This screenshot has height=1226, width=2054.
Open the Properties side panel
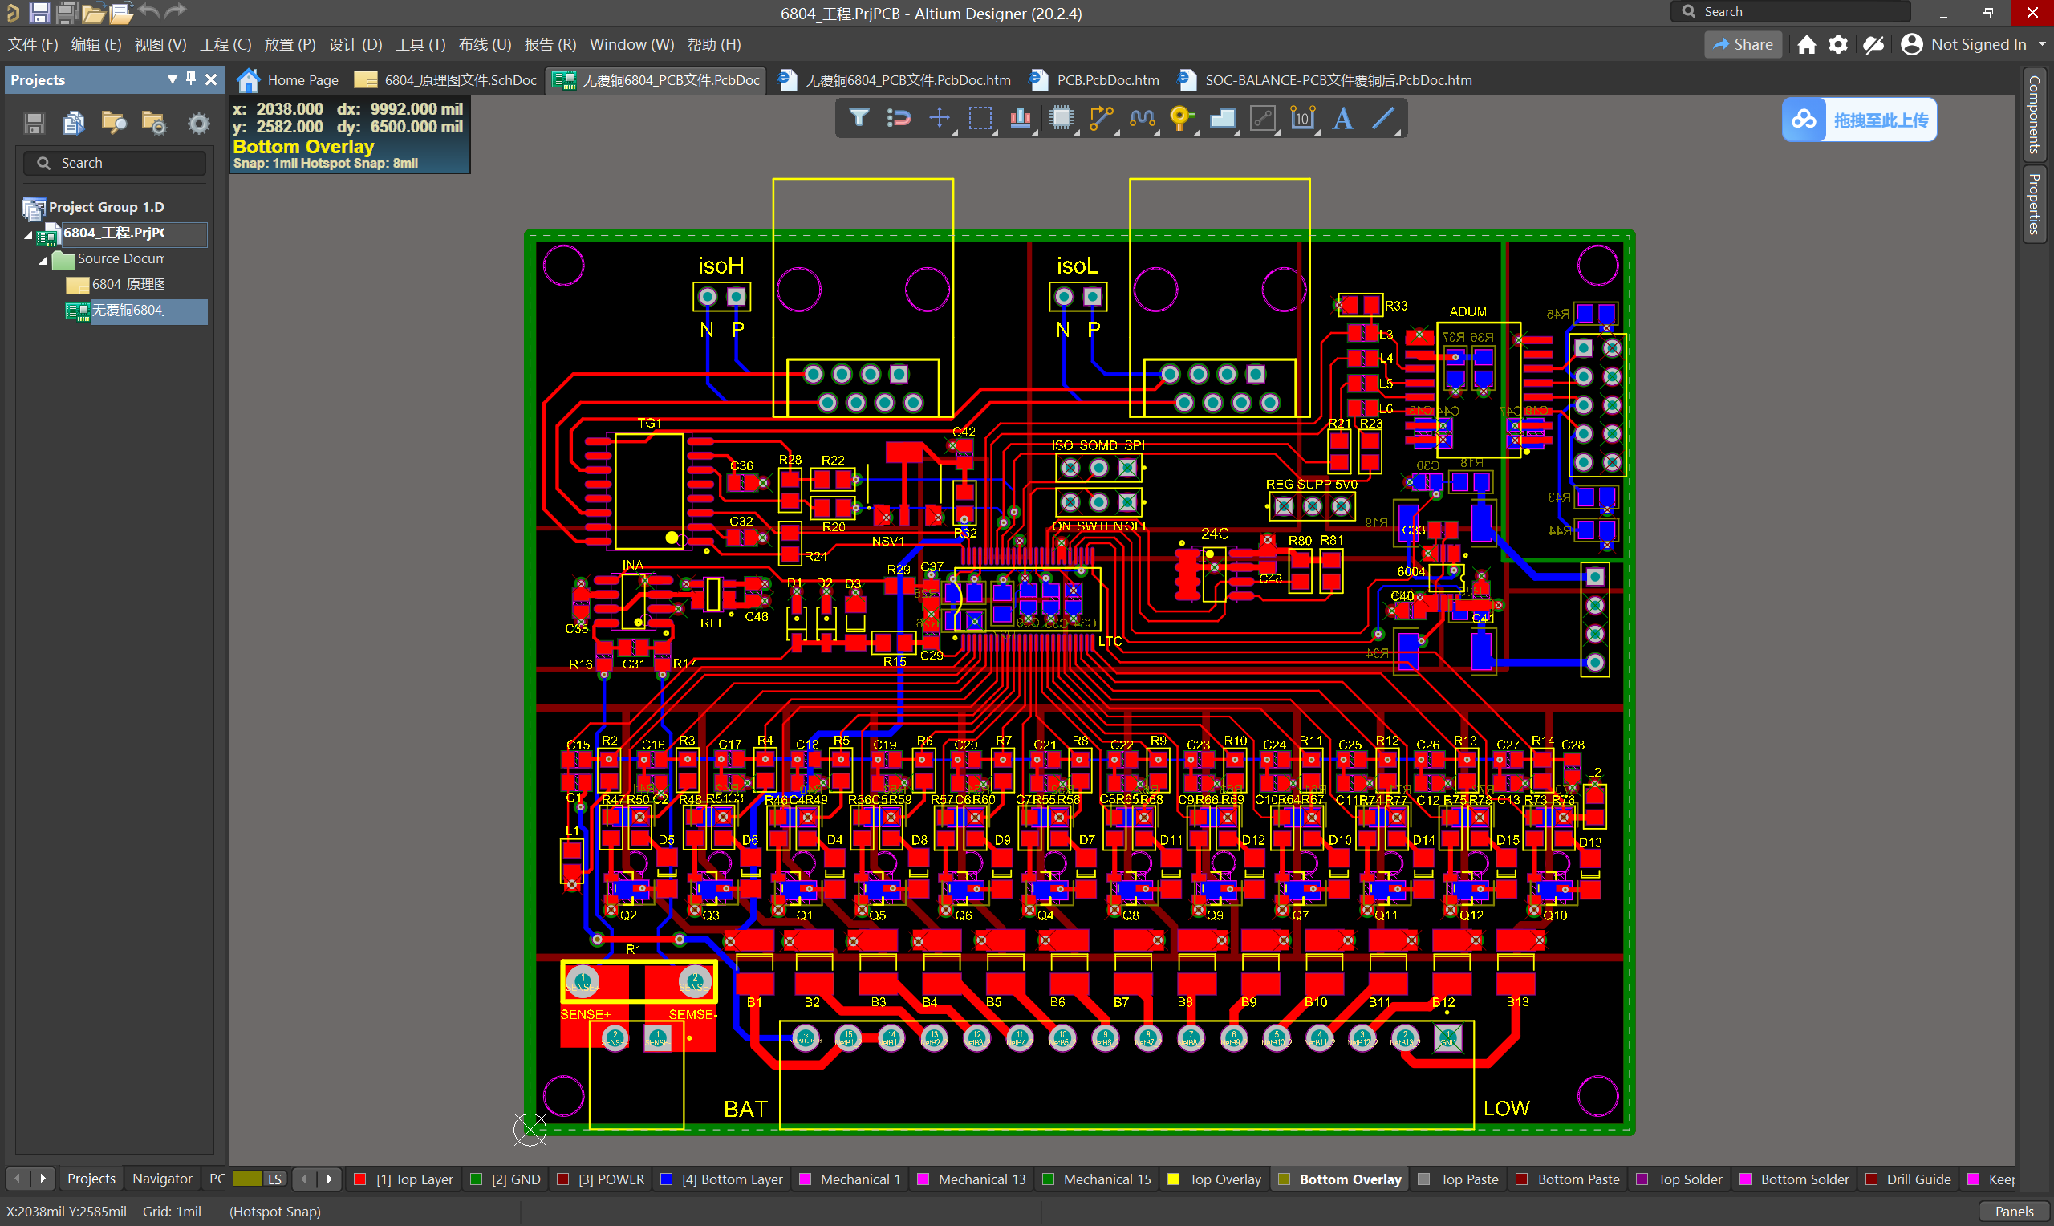tap(2033, 204)
